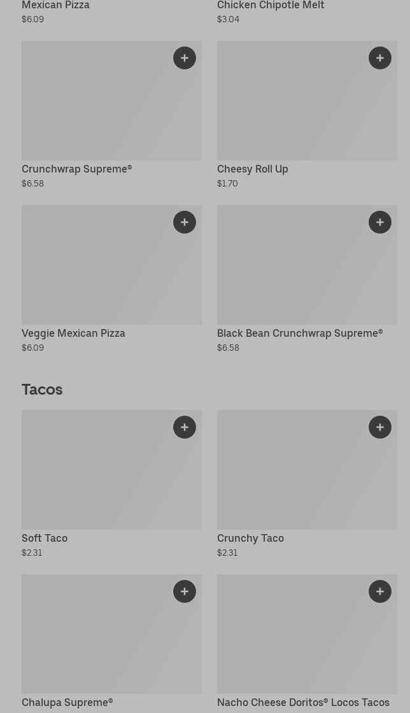The width and height of the screenshot is (410, 713).
Task: Add Black Bean Crunchwrap Supreme with plus icon
Action: [x=380, y=222]
